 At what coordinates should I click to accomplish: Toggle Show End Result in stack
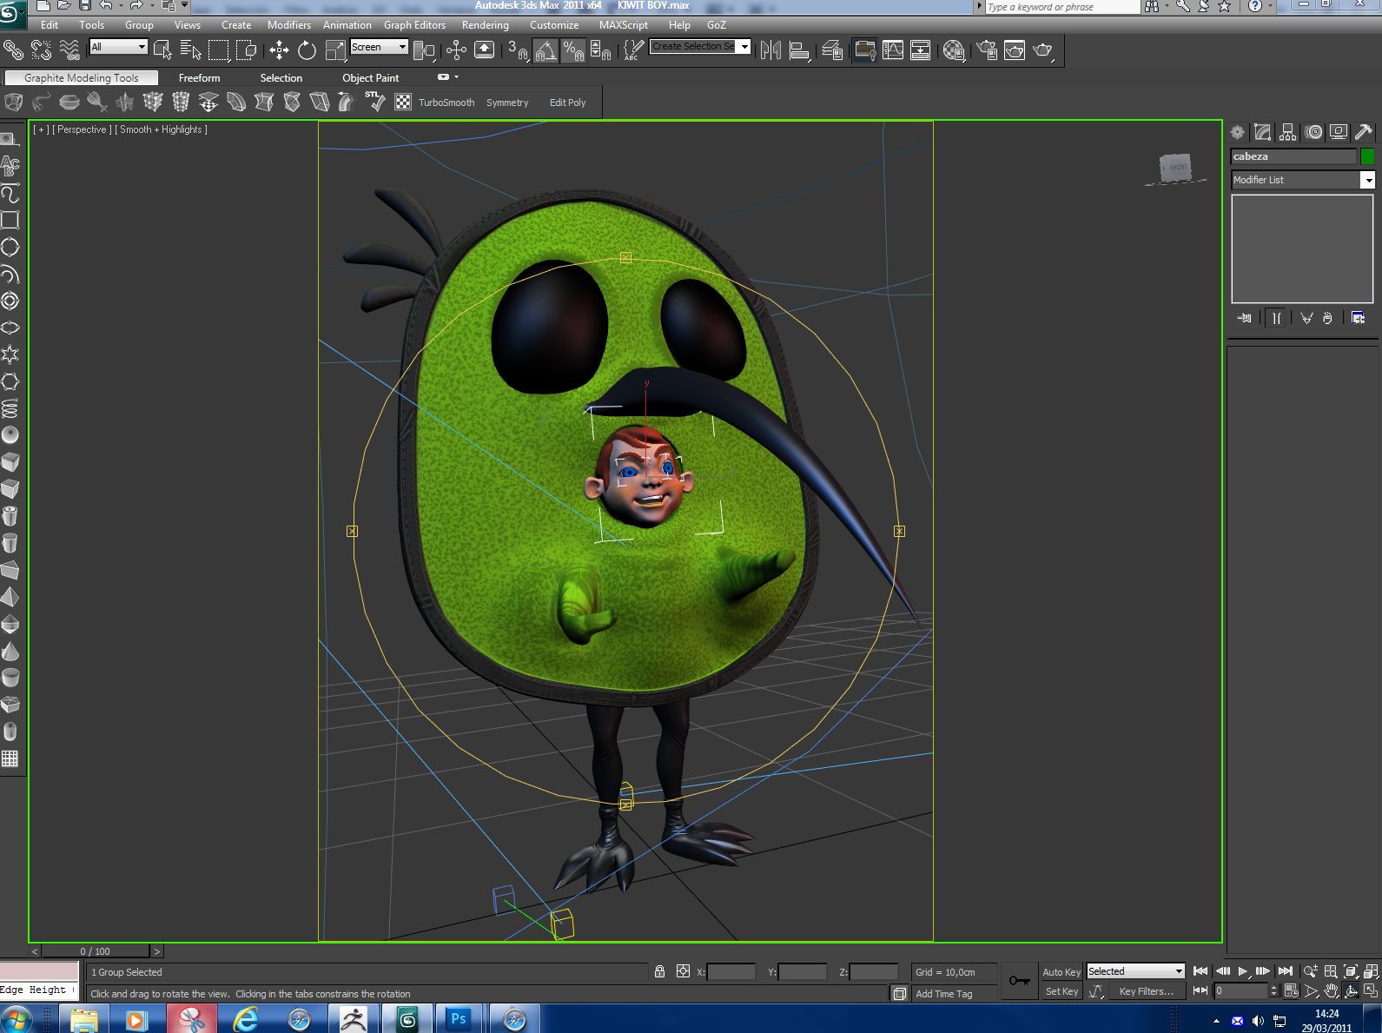click(1276, 318)
